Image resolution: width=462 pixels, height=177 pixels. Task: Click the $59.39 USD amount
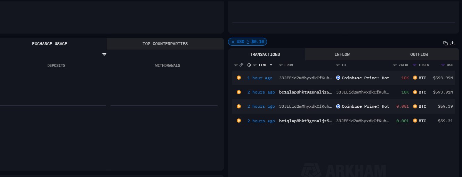pyautogui.click(x=445, y=106)
